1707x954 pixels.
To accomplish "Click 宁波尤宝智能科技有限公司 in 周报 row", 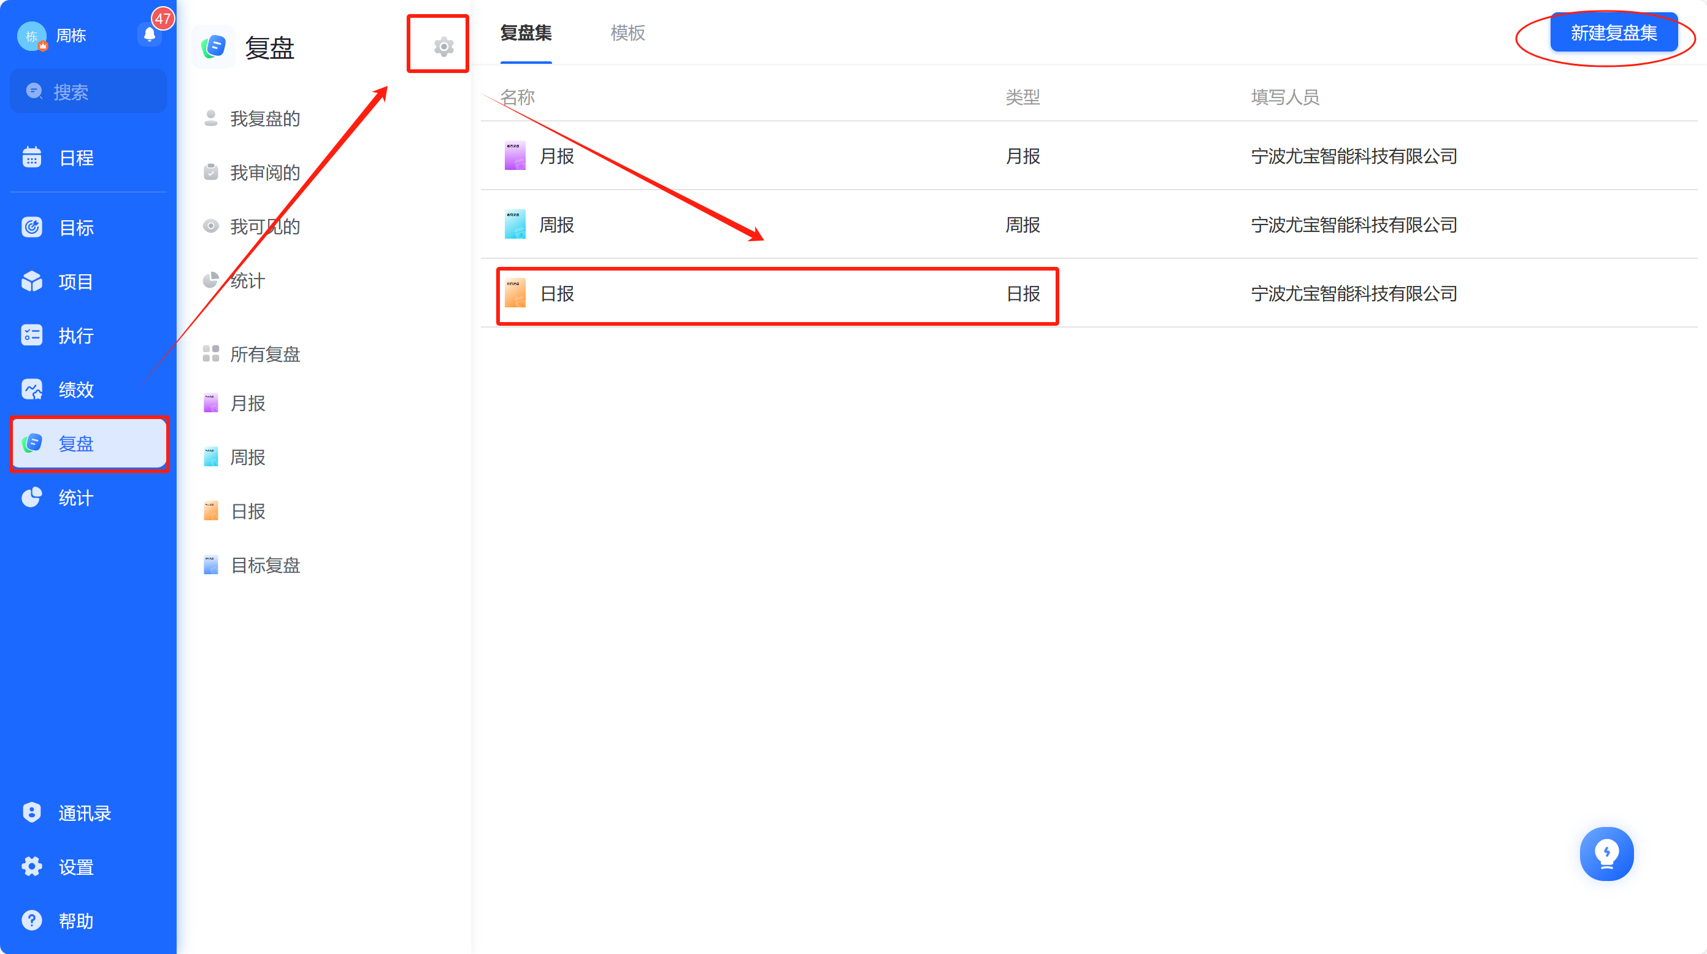I will pyautogui.click(x=1354, y=225).
